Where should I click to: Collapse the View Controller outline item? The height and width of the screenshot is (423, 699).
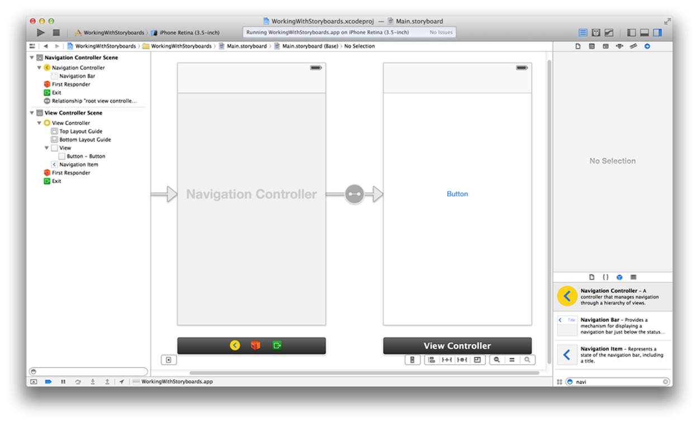(x=39, y=123)
